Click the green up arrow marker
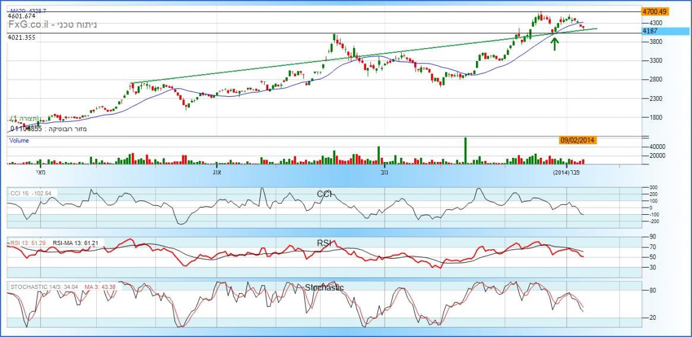 click(555, 43)
